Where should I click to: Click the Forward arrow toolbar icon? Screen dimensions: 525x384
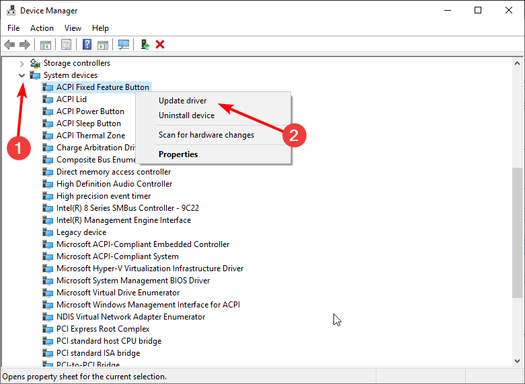(x=25, y=44)
